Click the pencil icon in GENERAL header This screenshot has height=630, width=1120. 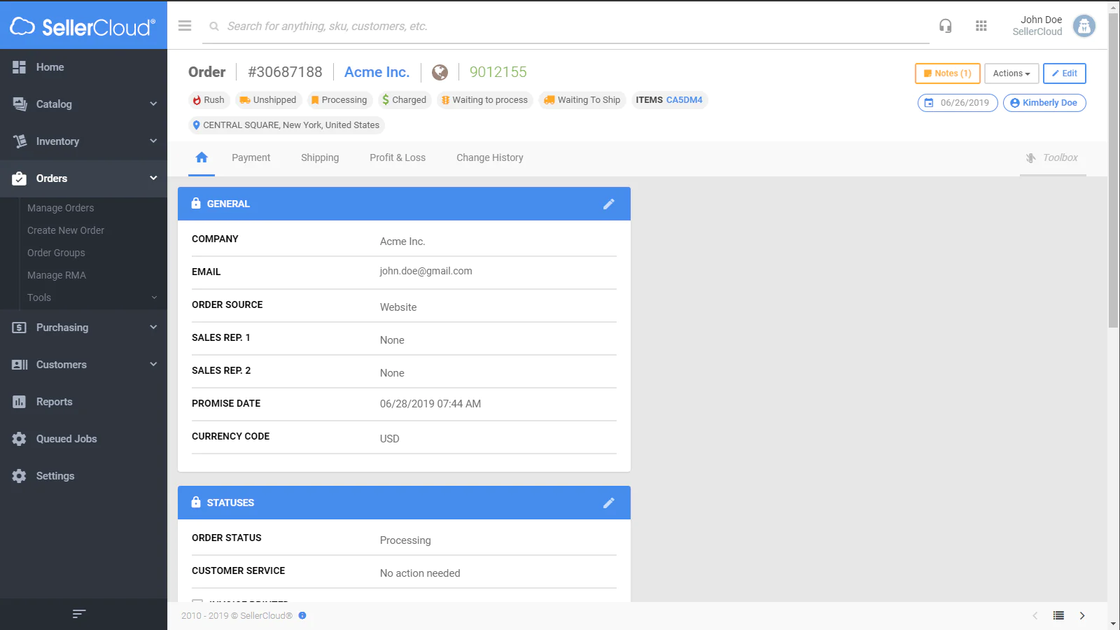[x=608, y=204]
